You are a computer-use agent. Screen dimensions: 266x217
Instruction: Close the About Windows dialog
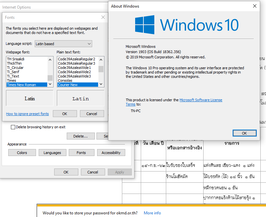tap(255, 6)
